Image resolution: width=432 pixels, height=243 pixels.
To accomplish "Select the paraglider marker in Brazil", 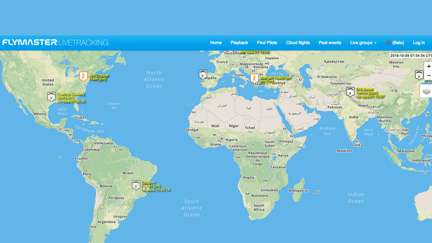I will [136, 185].
